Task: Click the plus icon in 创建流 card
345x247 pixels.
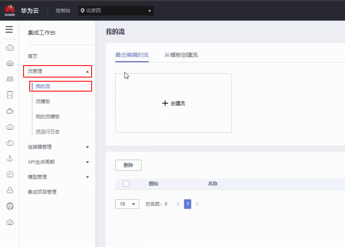Action: point(165,103)
